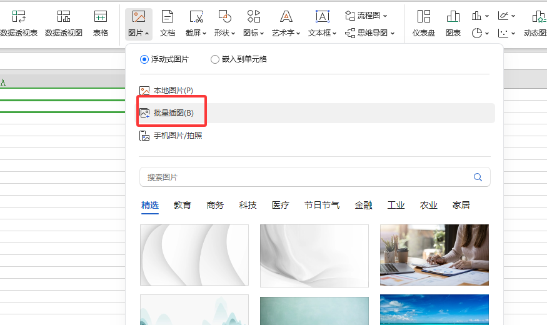
Task: Switch to the Festivals (节日节气) tab
Action: pyautogui.click(x=322, y=205)
